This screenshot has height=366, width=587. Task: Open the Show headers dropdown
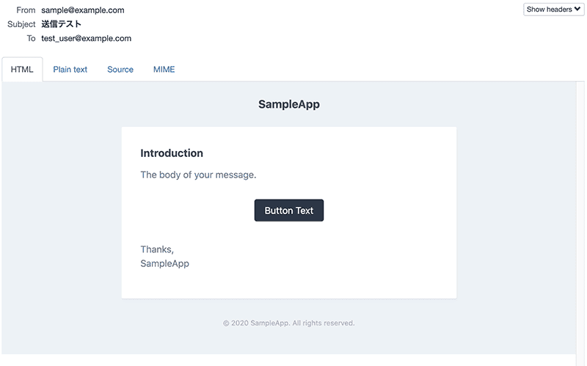pyautogui.click(x=553, y=10)
